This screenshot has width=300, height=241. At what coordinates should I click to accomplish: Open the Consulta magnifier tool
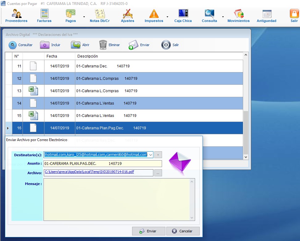[209, 16]
